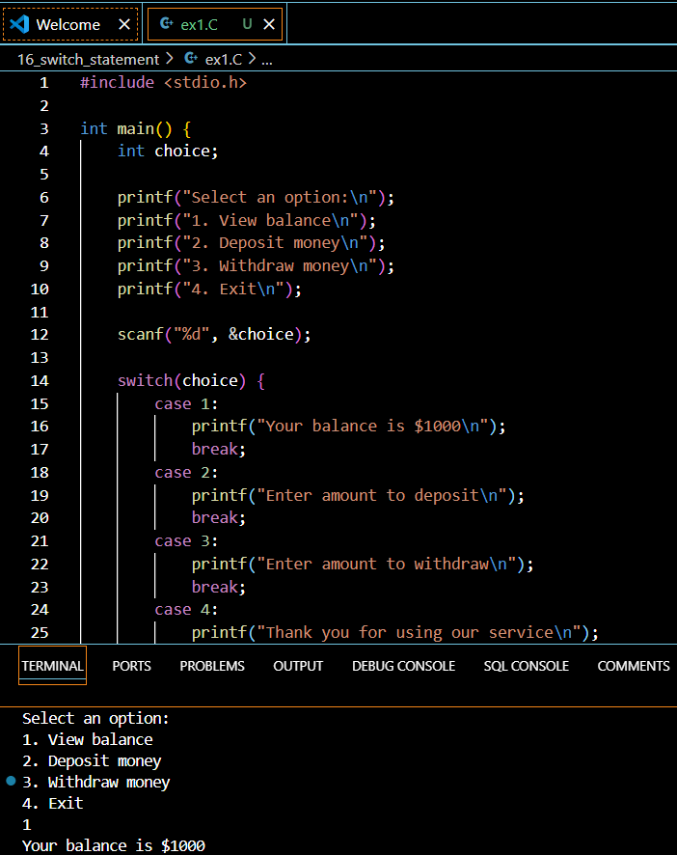View the COMMENTS panel tab
Image resolution: width=677 pixels, height=855 pixels.
[633, 666]
